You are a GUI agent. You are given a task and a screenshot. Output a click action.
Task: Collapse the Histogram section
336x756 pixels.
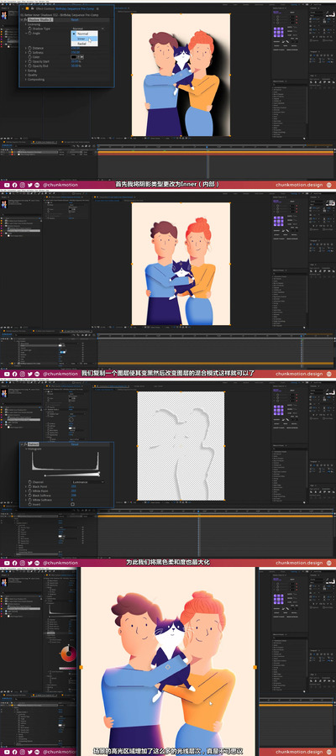coord(25,449)
